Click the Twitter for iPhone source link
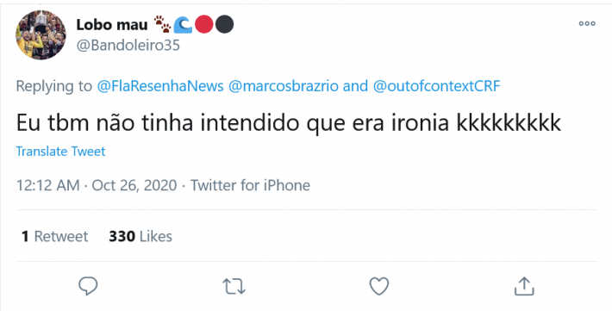612x311 pixels. click(250, 185)
